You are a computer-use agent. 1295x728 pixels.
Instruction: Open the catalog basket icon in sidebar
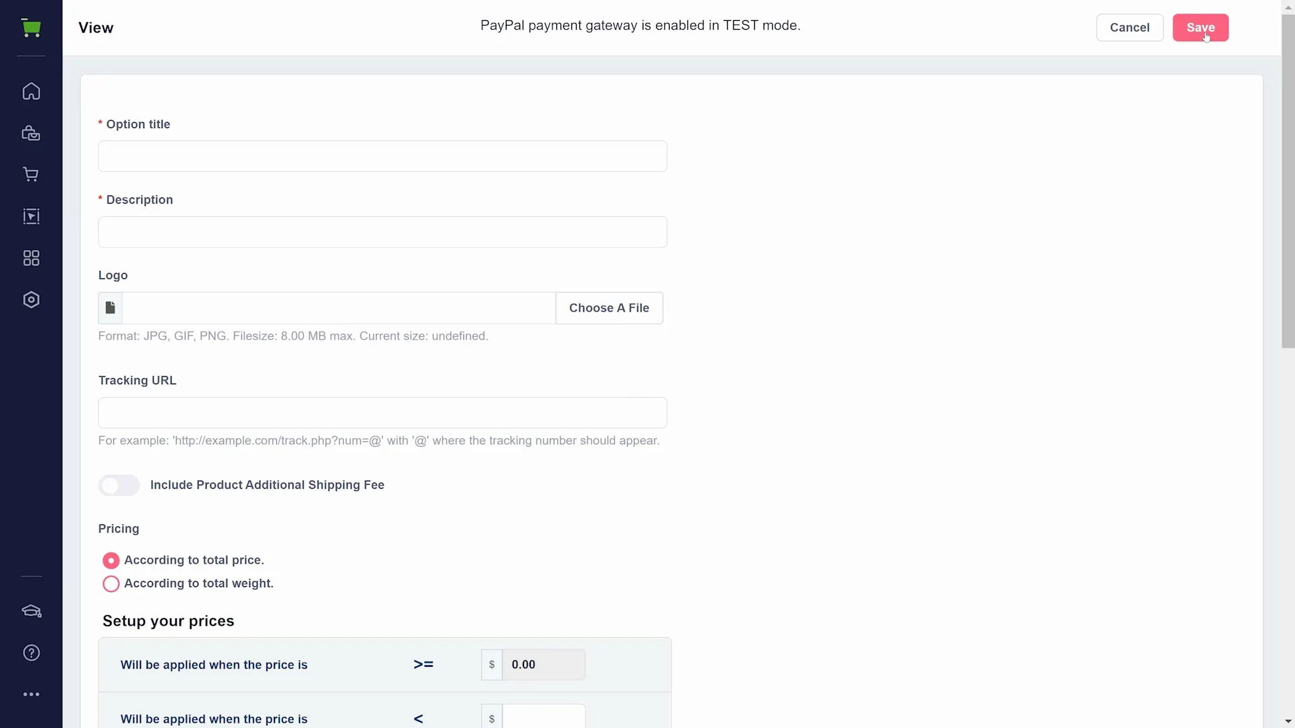31,133
